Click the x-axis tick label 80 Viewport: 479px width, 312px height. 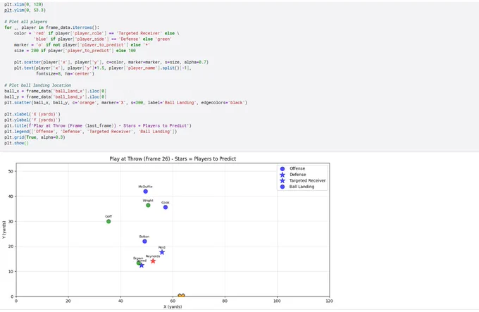[225, 301]
